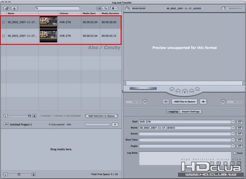Switch to flat list view icon
246x179 pixels.
pos(100,8)
